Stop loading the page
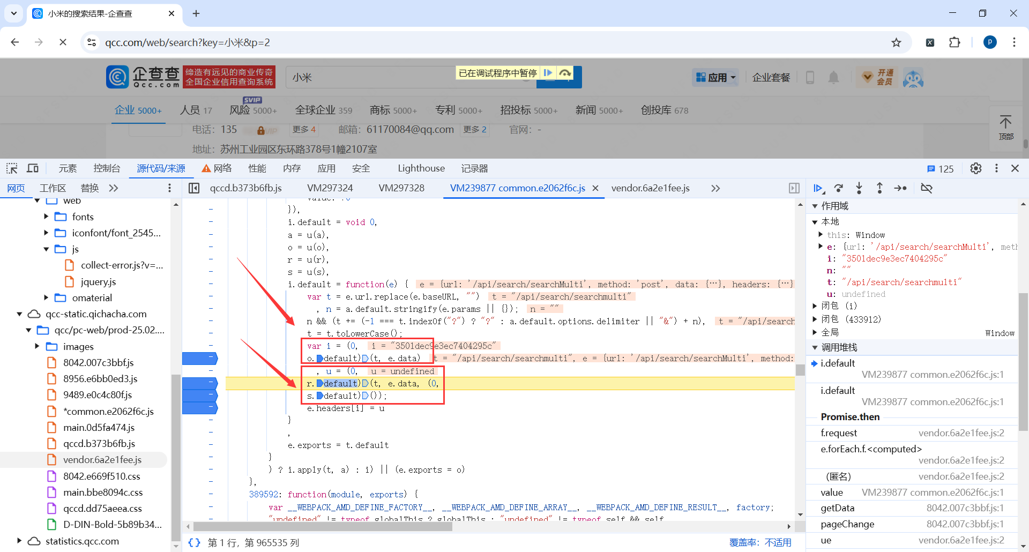The height and width of the screenshot is (552, 1029). [x=63, y=42]
